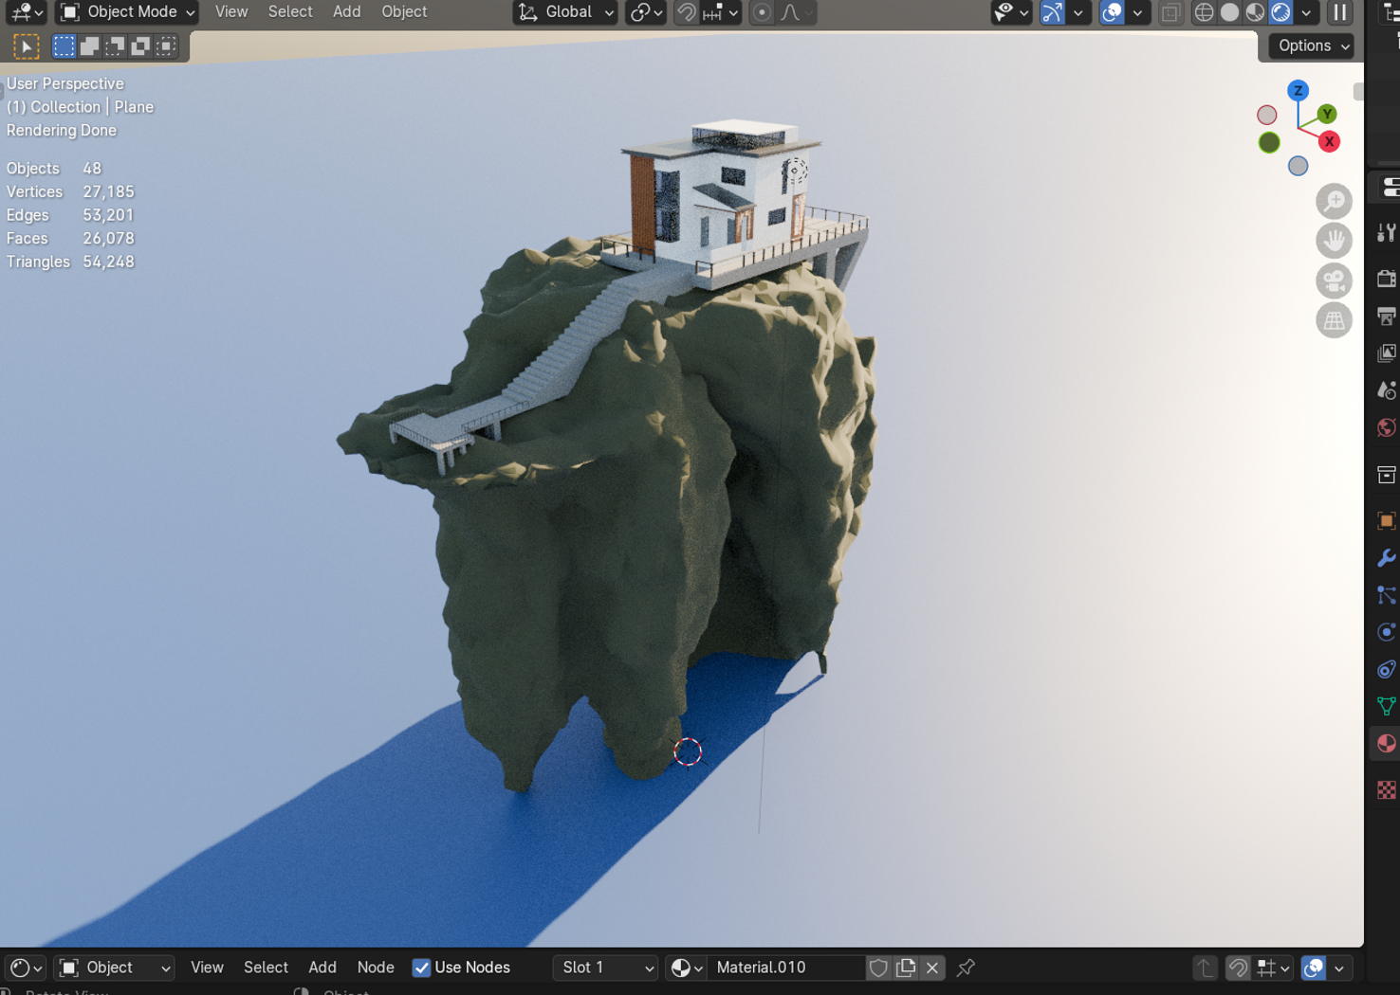Switch to rendered viewport shading
This screenshot has width=1400, height=995.
point(1280,12)
